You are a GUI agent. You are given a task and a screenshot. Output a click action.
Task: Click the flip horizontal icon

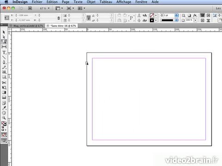click(x=119, y=20)
